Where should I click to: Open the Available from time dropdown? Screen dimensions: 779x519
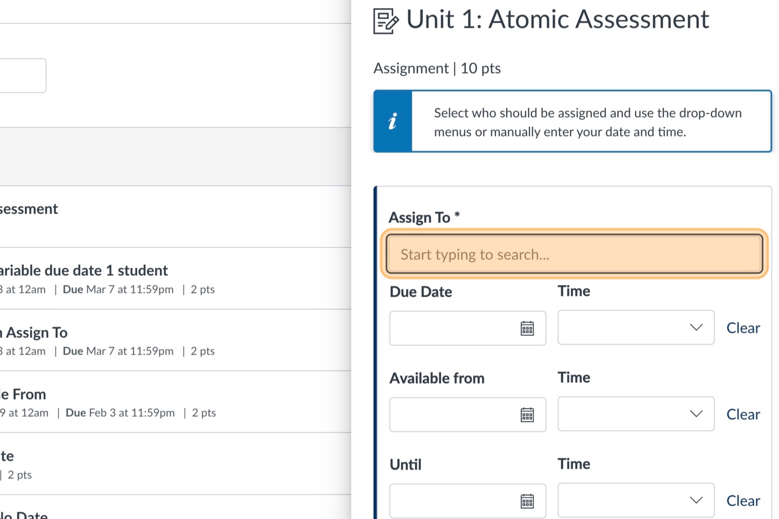pyautogui.click(x=696, y=414)
